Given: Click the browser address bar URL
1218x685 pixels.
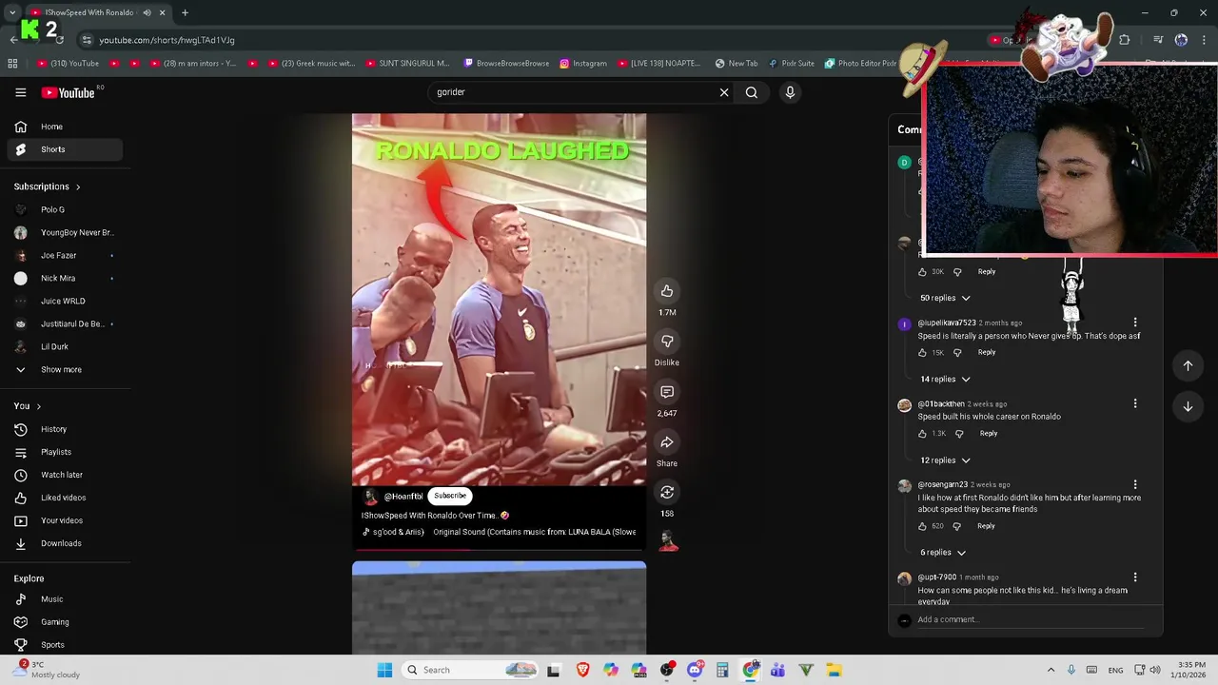Looking at the screenshot, I should pyautogui.click(x=167, y=40).
